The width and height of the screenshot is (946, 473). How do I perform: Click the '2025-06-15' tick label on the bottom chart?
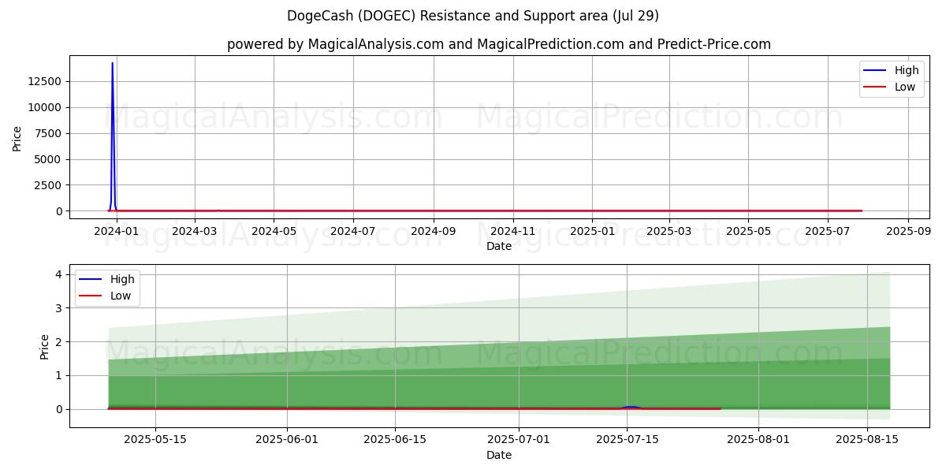pyautogui.click(x=395, y=441)
